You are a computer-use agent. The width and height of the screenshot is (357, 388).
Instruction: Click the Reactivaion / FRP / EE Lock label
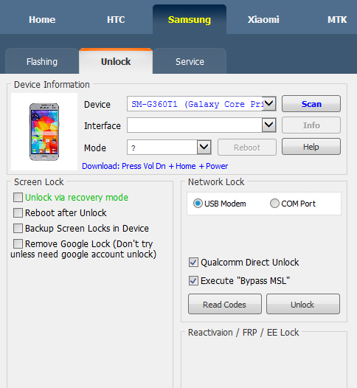(243, 333)
